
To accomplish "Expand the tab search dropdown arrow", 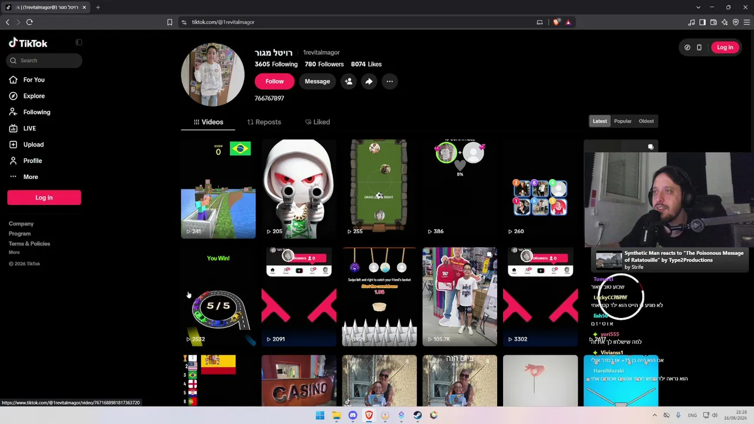I will point(699,8).
